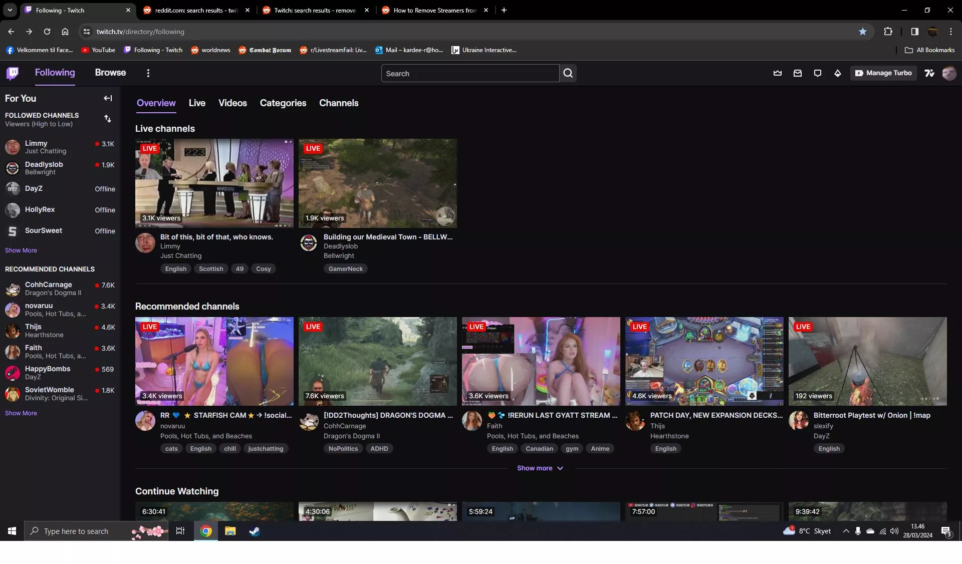This screenshot has width=962, height=564.
Task: Open notifications via speech bubble icon
Action: (818, 73)
